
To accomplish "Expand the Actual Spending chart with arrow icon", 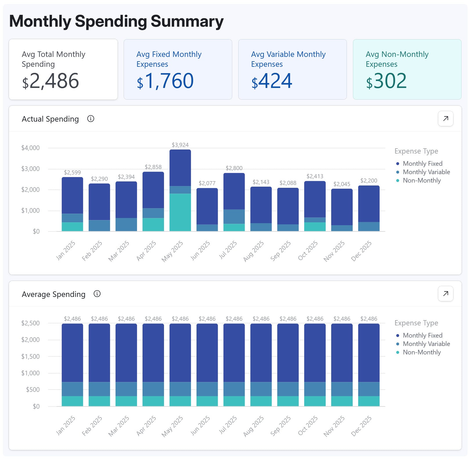I will pos(445,118).
